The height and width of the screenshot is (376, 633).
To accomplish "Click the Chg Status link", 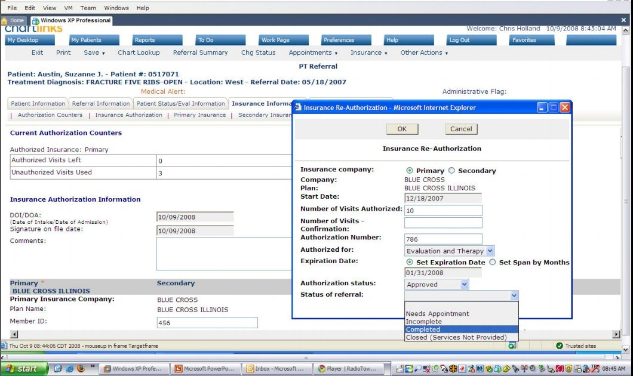I will [259, 53].
